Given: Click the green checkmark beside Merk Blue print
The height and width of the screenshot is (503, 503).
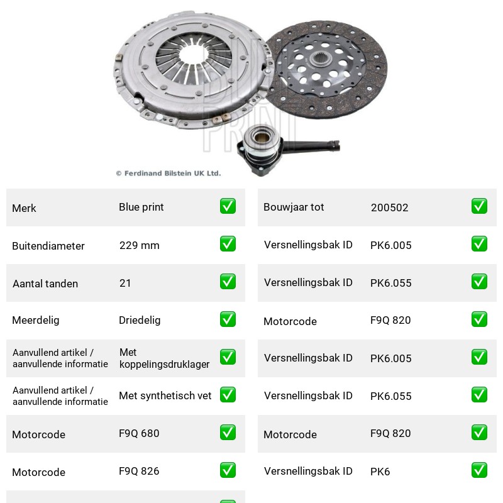Looking at the screenshot, I should 228,206.
